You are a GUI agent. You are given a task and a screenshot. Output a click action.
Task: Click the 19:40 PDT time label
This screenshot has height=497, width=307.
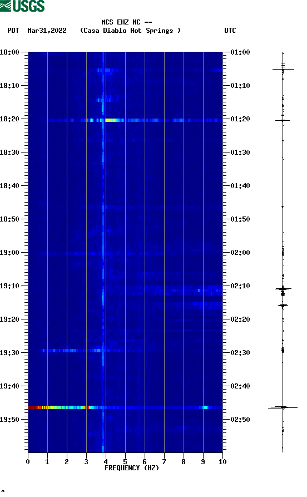click(9, 386)
